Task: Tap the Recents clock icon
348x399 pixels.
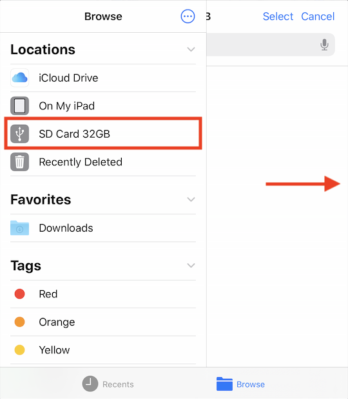Action: [x=90, y=384]
